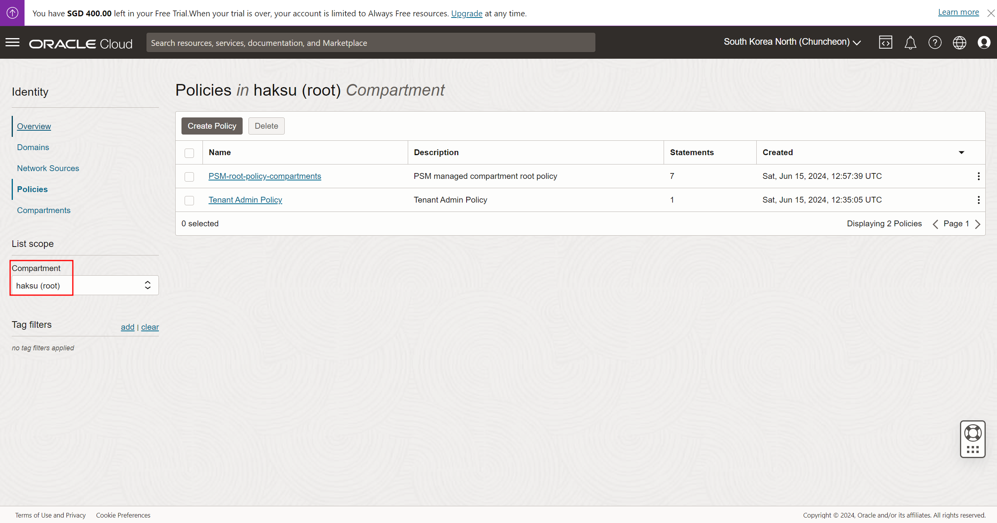Open the announcements bell icon
The height and width of the screenshot is (523, 997).
[910, 42]
